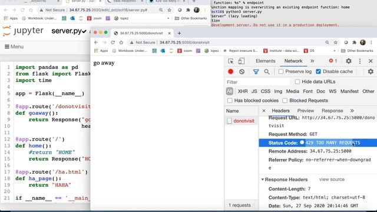Open the lopez bookmark in the front browser
The image size is (377, 212).
(211, 51)
